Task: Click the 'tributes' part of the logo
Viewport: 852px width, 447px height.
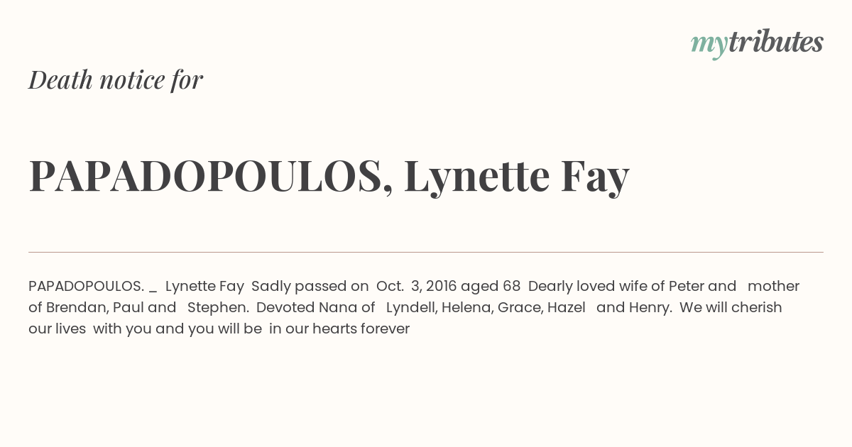Action: coord(776,43)
